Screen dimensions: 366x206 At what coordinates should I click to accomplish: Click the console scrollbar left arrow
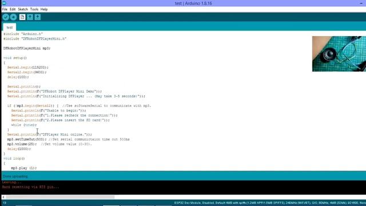3,197
